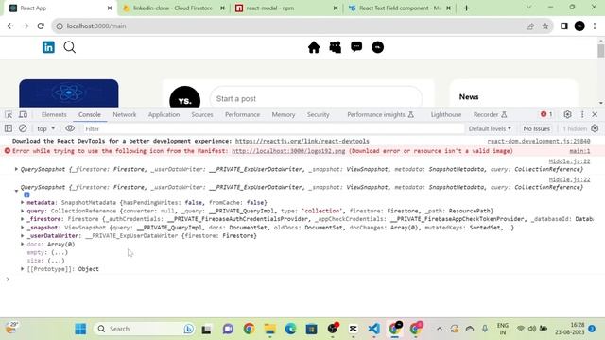605x340 pixels.
Task: Click the Start a post field
Action: point(316,98)
